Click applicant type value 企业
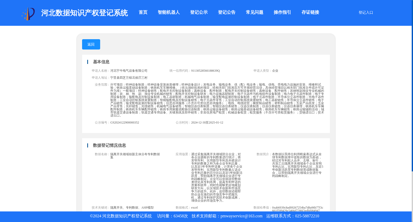The height and width of the screenshot is (222, 413). pos(275,71)
